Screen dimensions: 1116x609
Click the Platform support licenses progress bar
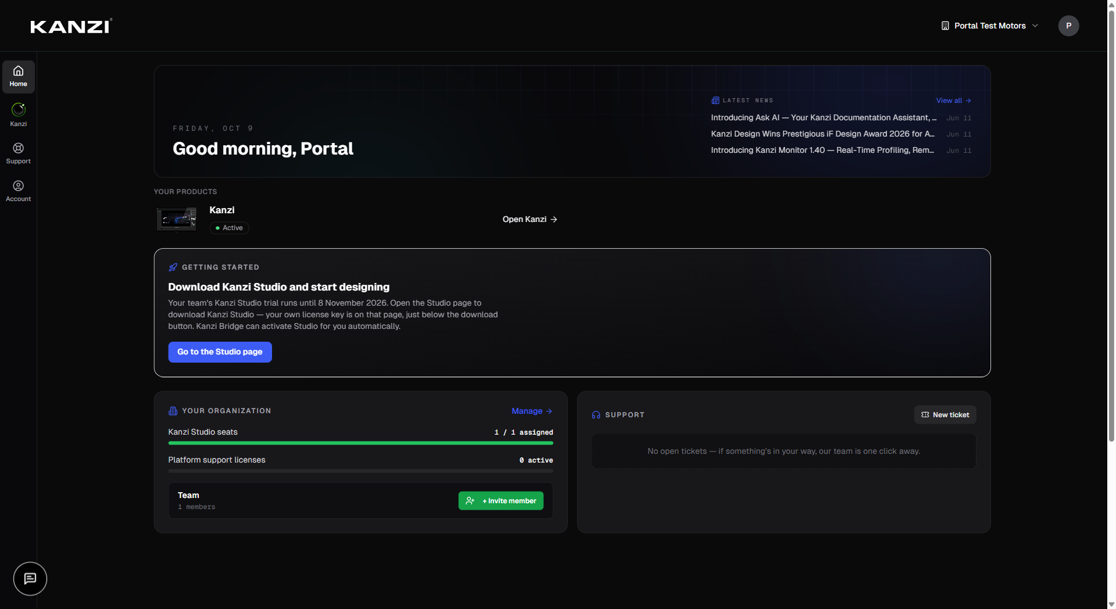pos(360,471)
